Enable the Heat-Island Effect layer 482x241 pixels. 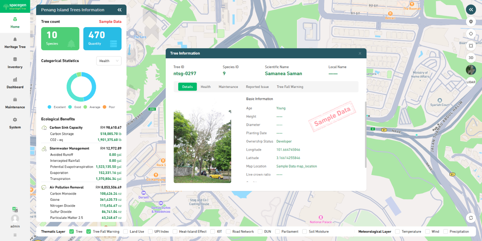tap(175, 232)
